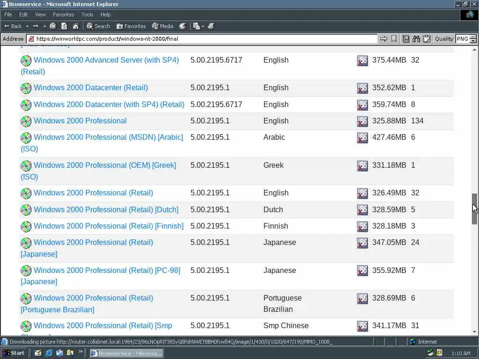Click the x86 icon in the 341.17MB row
This screenshot has height=359, width=479.
363,326
